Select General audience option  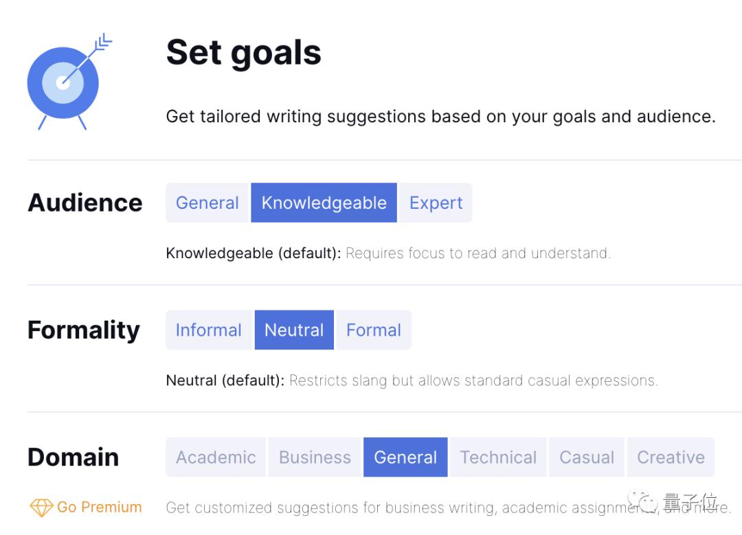(x=207, y=203)
